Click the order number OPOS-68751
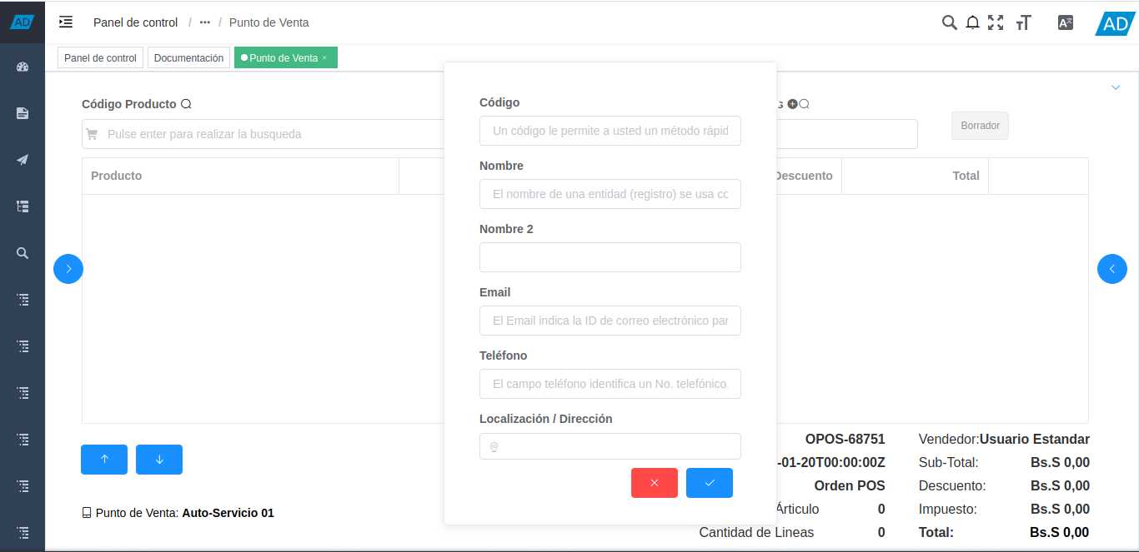 coord(845,439)
